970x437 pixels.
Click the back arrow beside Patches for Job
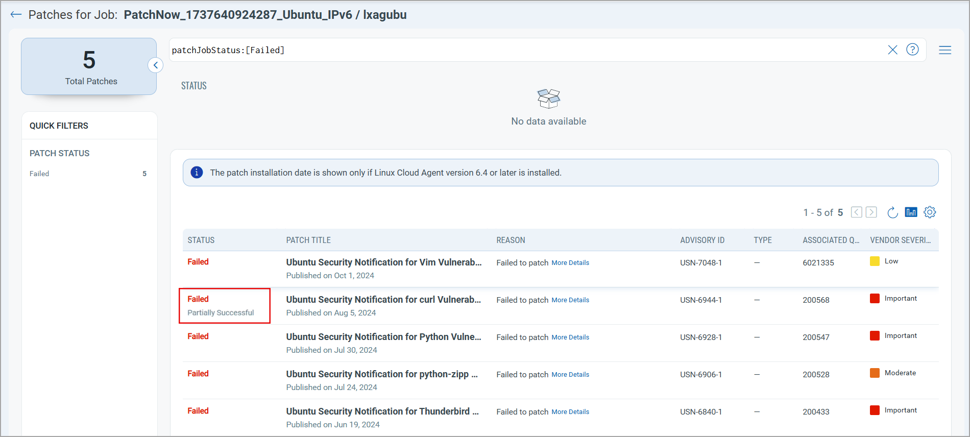pyautogui.click(x=16, y=15)
